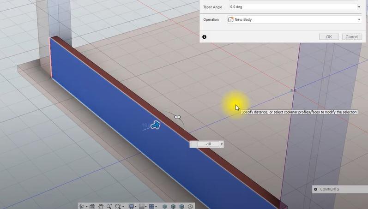This screenshot has width=368, height=209.
Task: Open the Taper Angle field dropdown arrow
Action: pos(359,7)
